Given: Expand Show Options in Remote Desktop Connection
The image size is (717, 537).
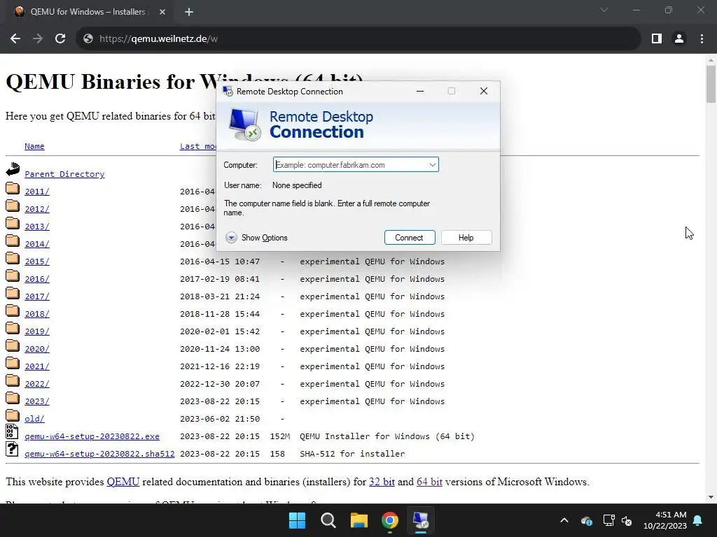Looking at the screenshot, I should pyautogui.click(x=256, y=238).
